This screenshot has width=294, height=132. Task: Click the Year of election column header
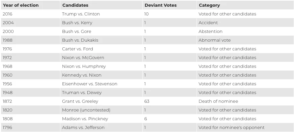[30, 5]
